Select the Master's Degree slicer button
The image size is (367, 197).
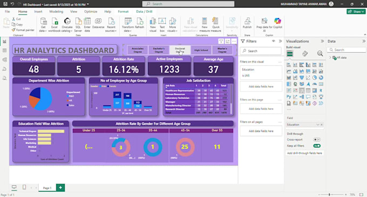tap(222, 50)
